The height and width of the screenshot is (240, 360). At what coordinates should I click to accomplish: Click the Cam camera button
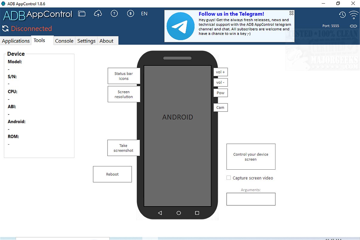220,107
